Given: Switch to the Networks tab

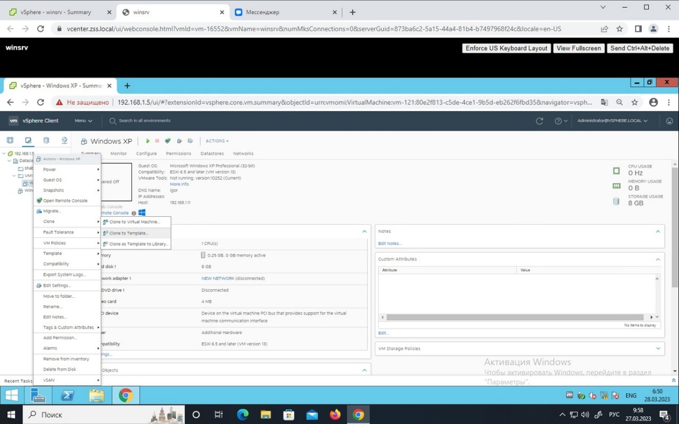Looking at the screenshot, I should click(x=243, y=154).
